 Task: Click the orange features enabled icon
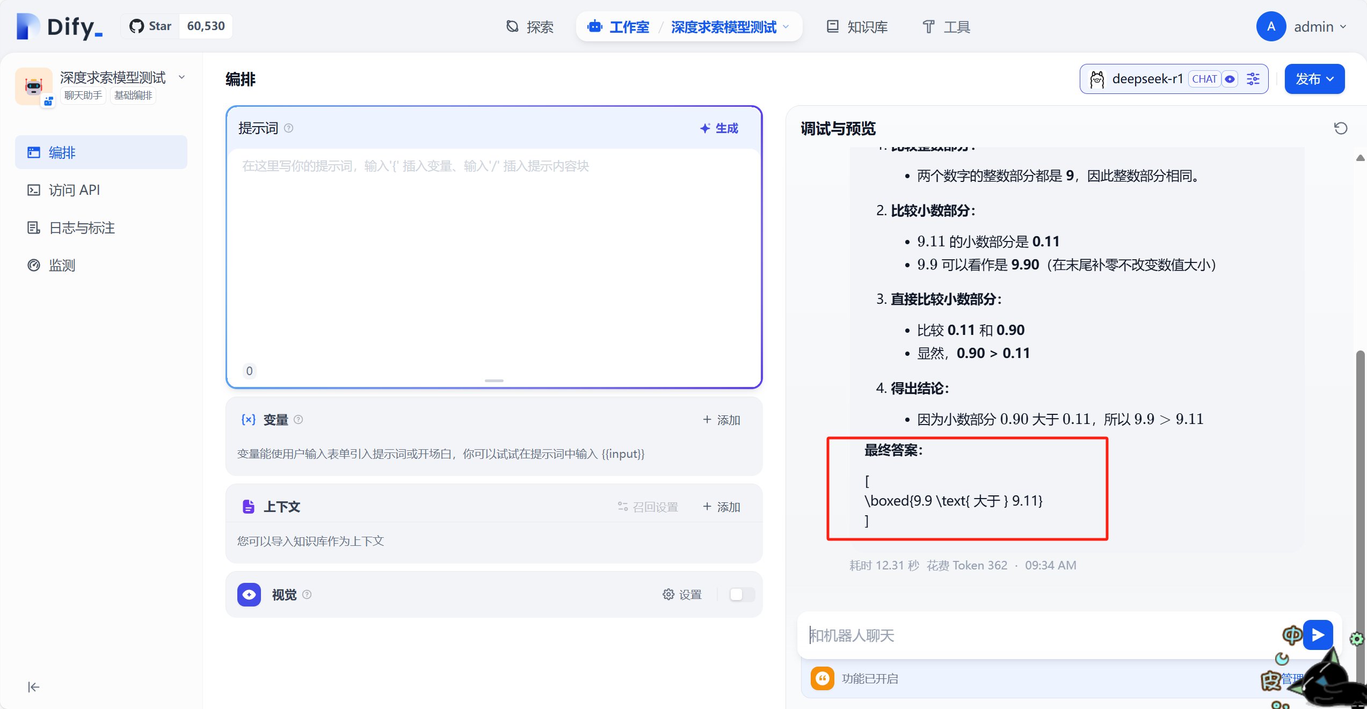pos(822,678)
